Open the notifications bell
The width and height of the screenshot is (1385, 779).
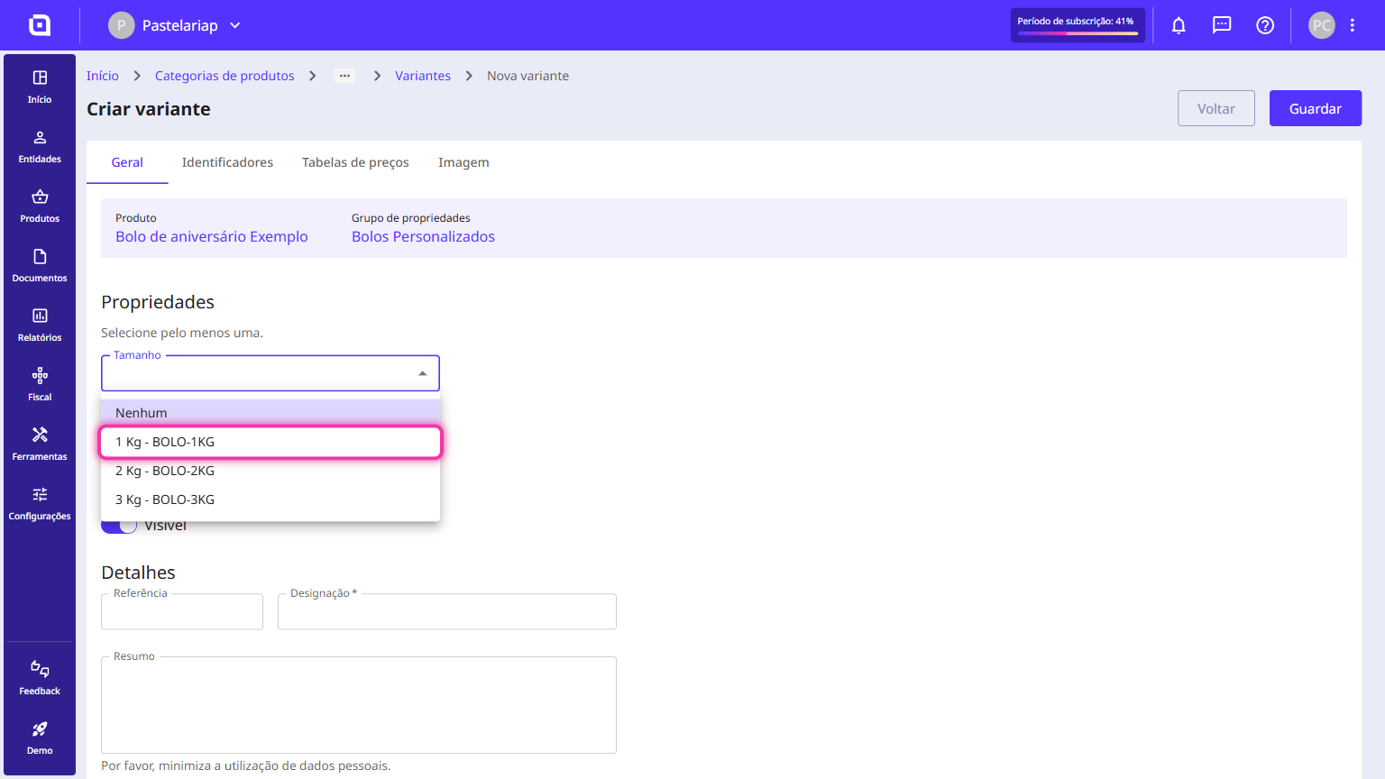1179,25
